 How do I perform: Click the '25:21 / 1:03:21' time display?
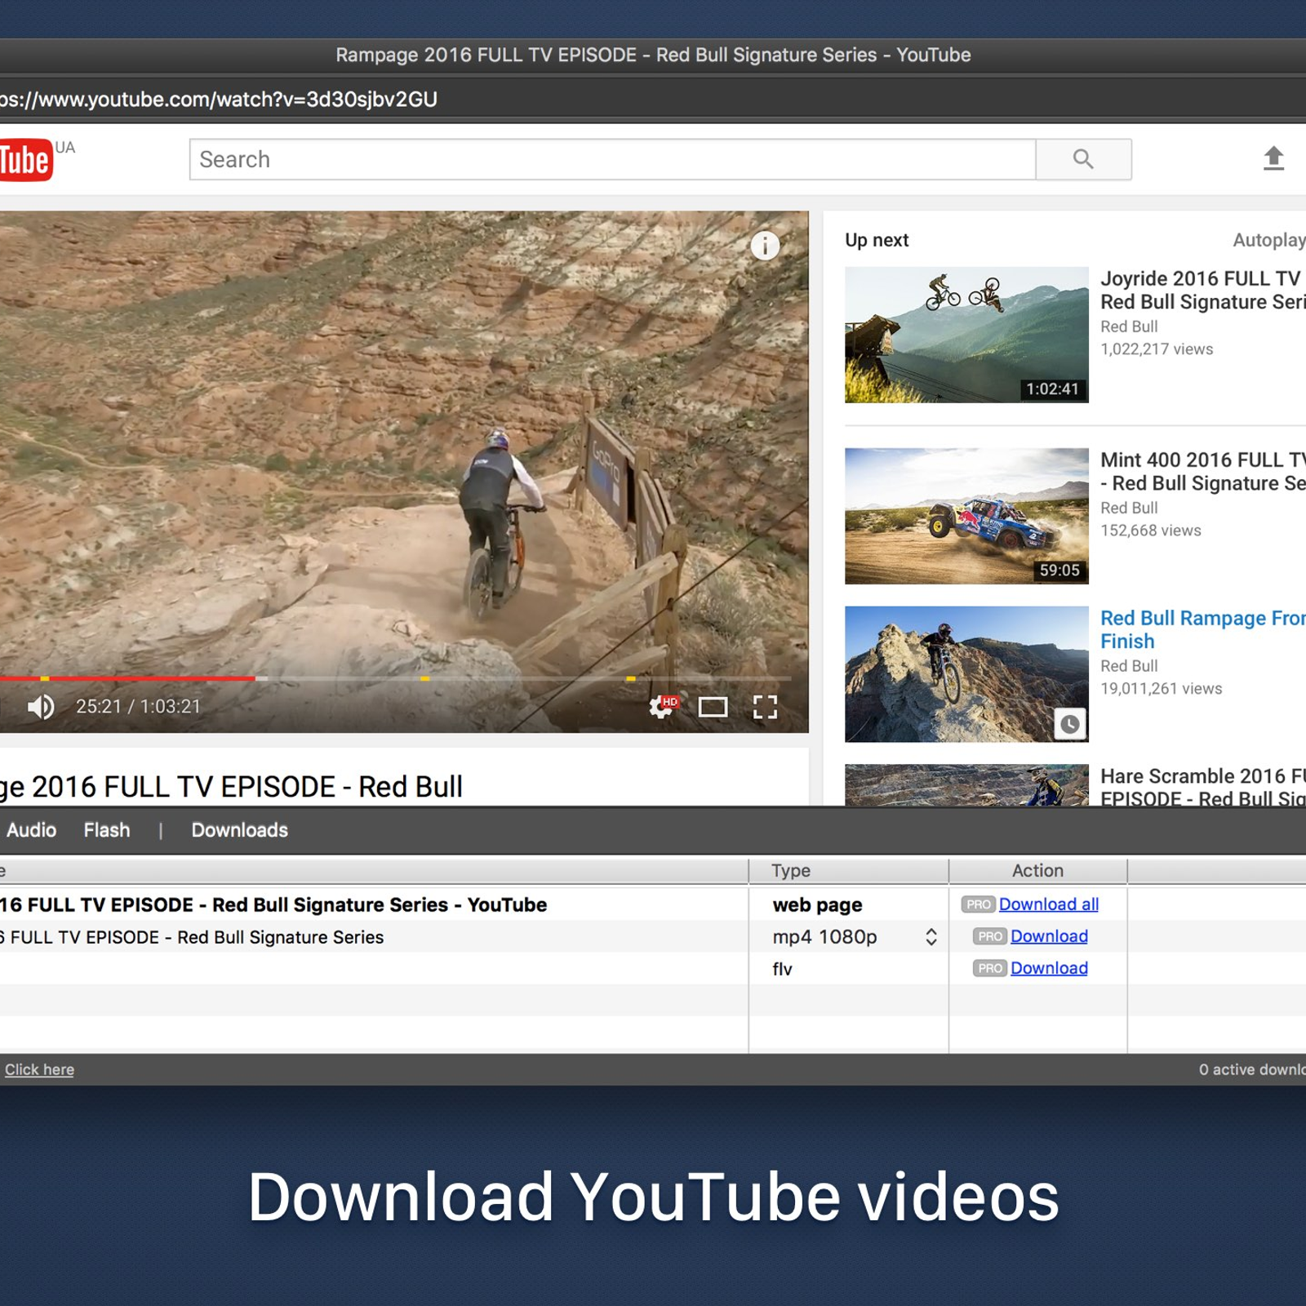138,706
